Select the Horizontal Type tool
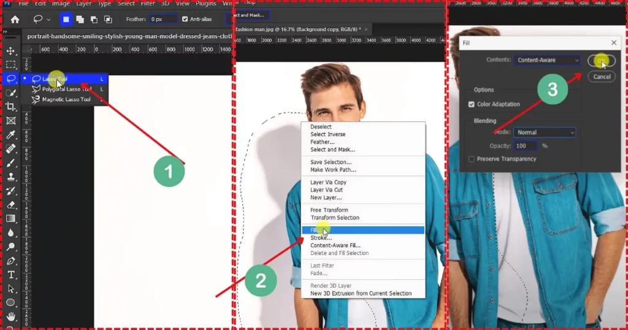Image resolution: width=628 pixels, height=330 pixels. 11,275
